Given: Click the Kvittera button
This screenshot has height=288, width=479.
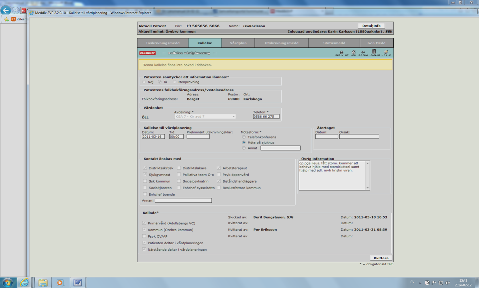Looking at the screenshot, I should pyautogui.click(x=381, y=258).
